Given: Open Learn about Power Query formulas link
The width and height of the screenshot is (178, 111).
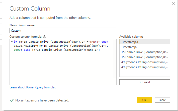Looking at the screenshot, I should [33, 87].
